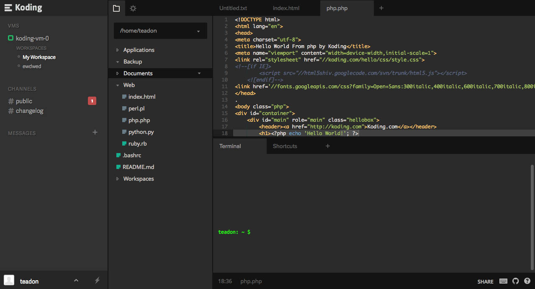Click the index.html file icon

[124, 97]
